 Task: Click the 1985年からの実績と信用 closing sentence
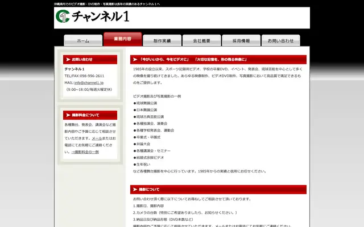(x=200, y=171)
